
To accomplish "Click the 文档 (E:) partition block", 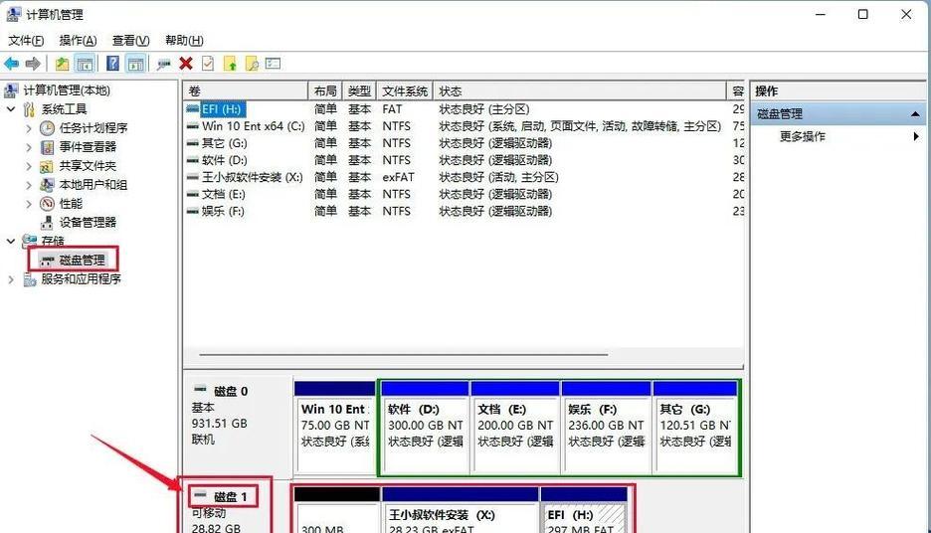I will [x=515, y=429].
